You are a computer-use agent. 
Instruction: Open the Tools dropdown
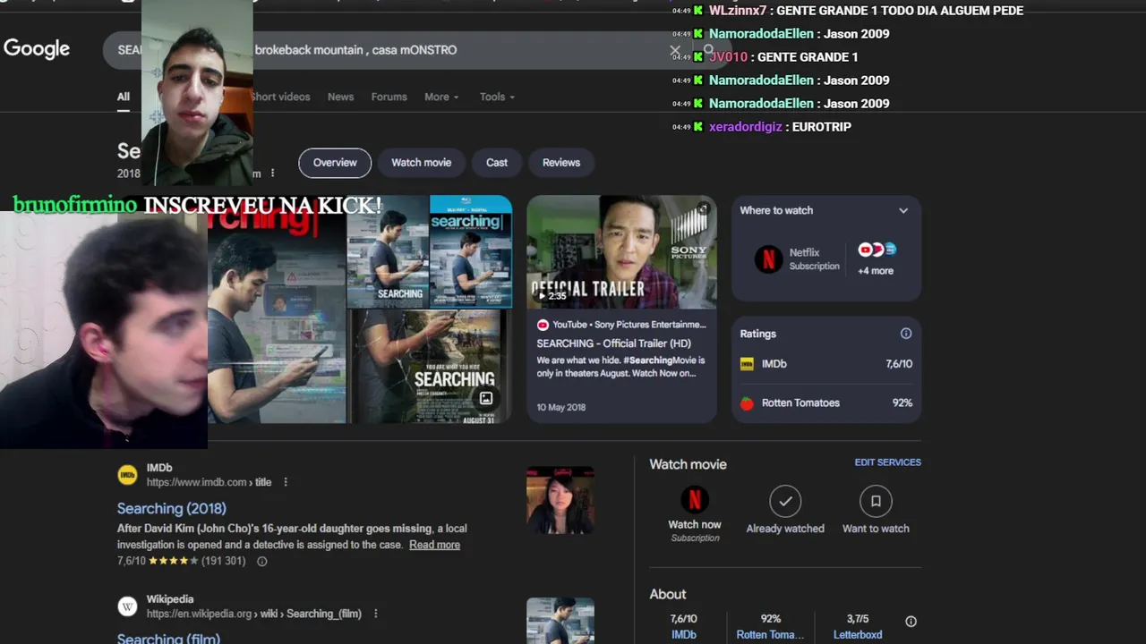pyautogui.click(x=497, y=97)
